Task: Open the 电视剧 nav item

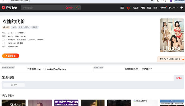Action: tap(136, 8)
